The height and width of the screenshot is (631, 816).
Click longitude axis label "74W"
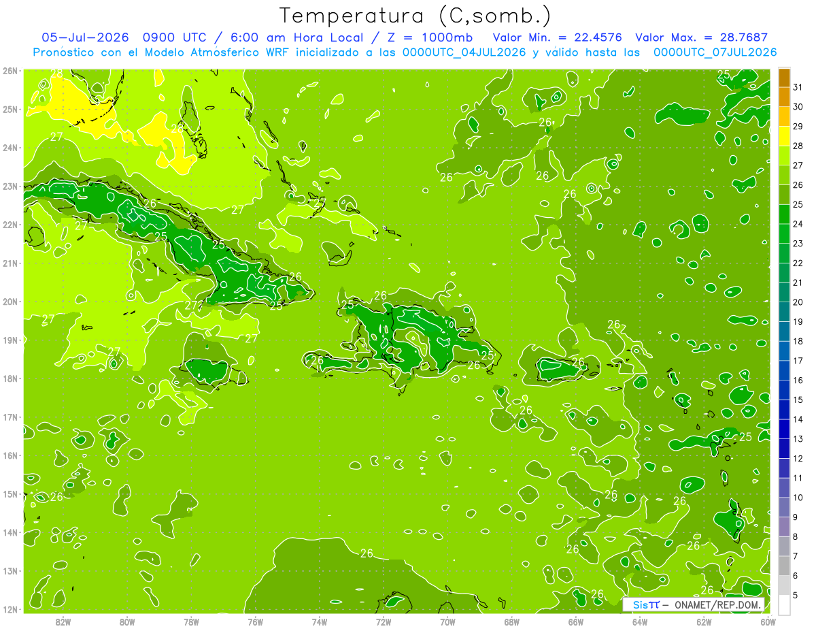(x=320, y=621)
